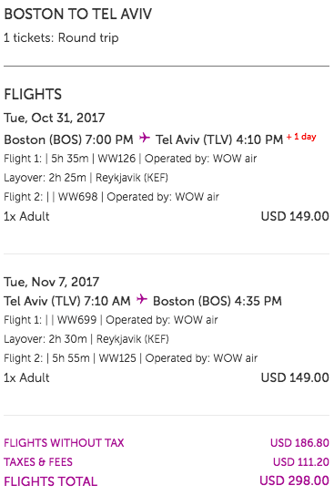The height and width of the screenshot is (496, 334).
Task: Click the TAXES & FEES label
Action: 38,462
